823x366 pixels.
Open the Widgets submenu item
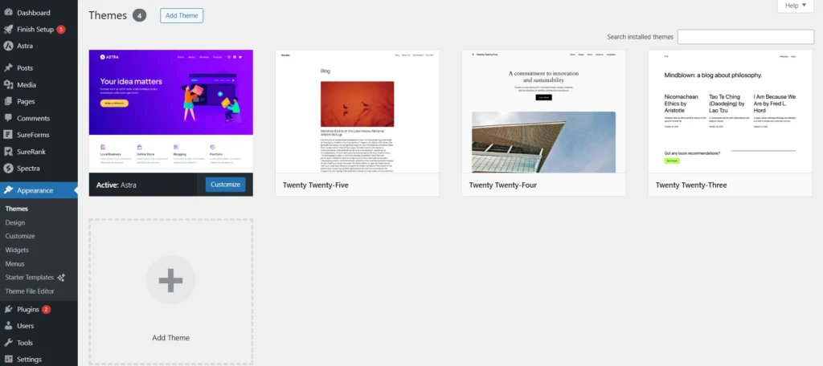click(x=17, y=250)
